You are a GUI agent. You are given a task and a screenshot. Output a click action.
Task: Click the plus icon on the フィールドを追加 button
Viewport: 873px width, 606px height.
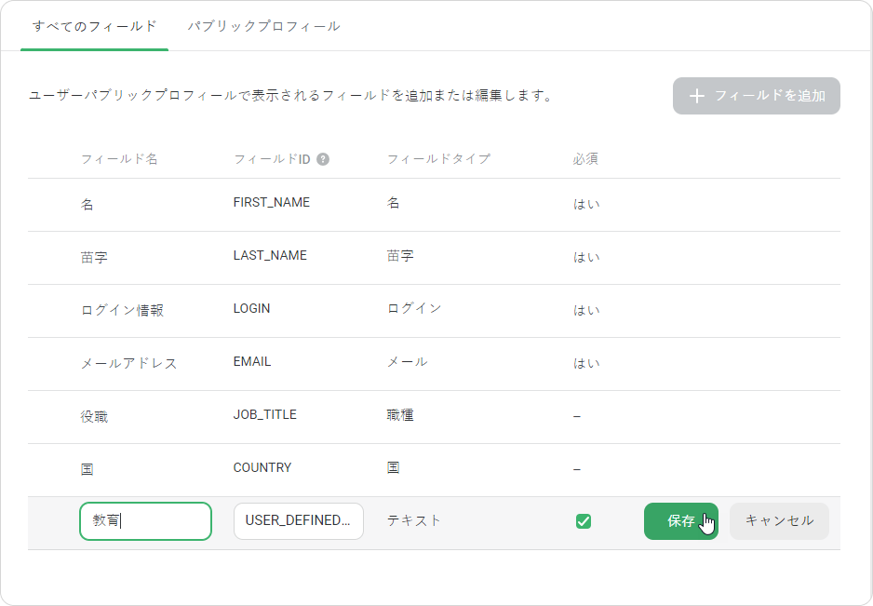[697, 96]
